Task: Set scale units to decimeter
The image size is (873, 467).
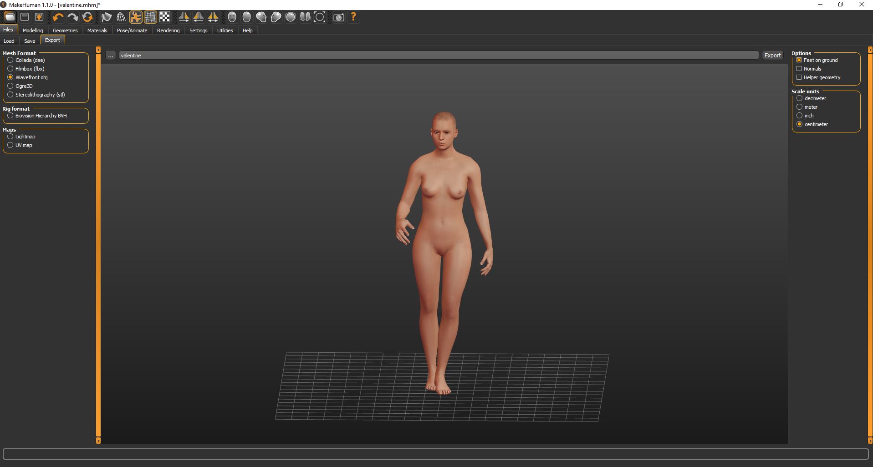Action: click(x=811, y=98)
